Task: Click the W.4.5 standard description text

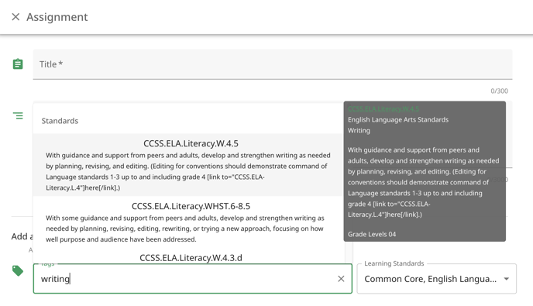Action: 188,171
